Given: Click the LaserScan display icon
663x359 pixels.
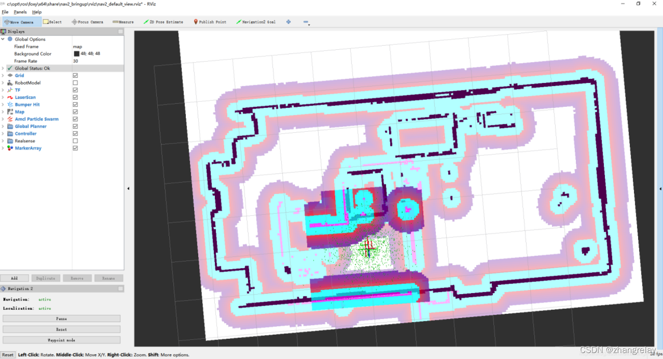Looking at the screenshot, I should [10, 97].
